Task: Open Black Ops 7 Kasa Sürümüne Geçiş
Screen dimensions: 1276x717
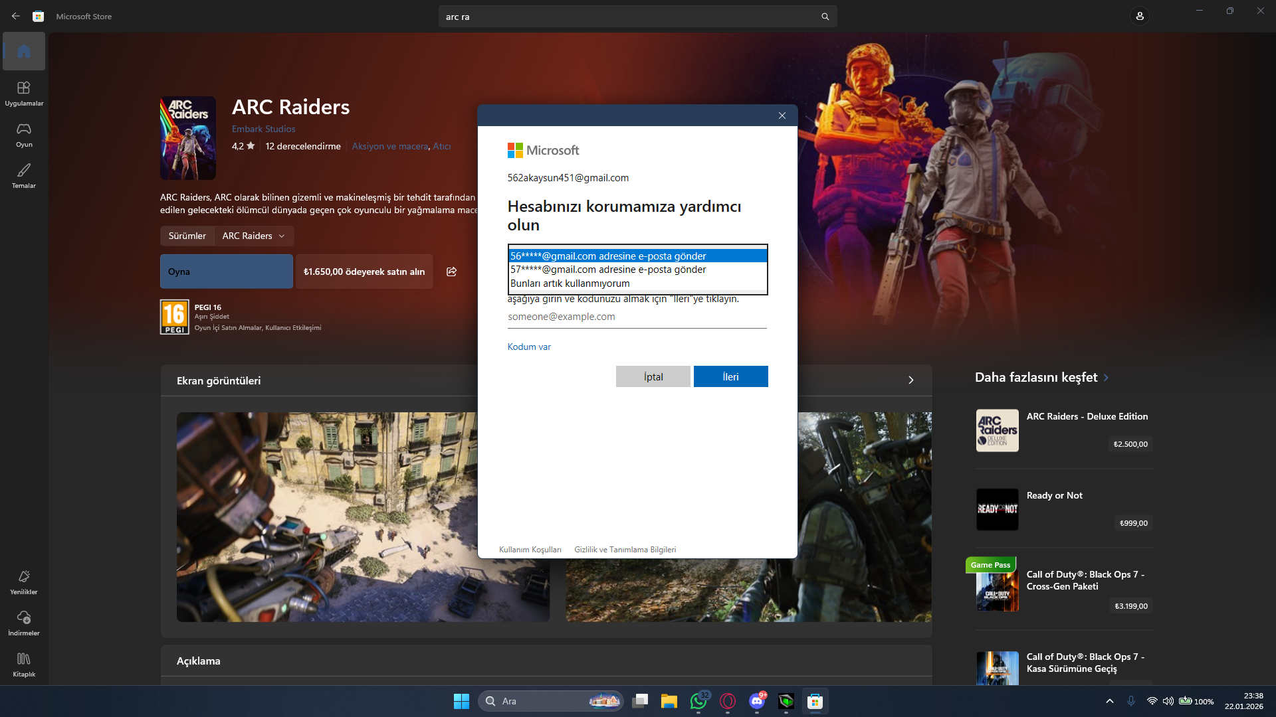Action: [1064, 666]
